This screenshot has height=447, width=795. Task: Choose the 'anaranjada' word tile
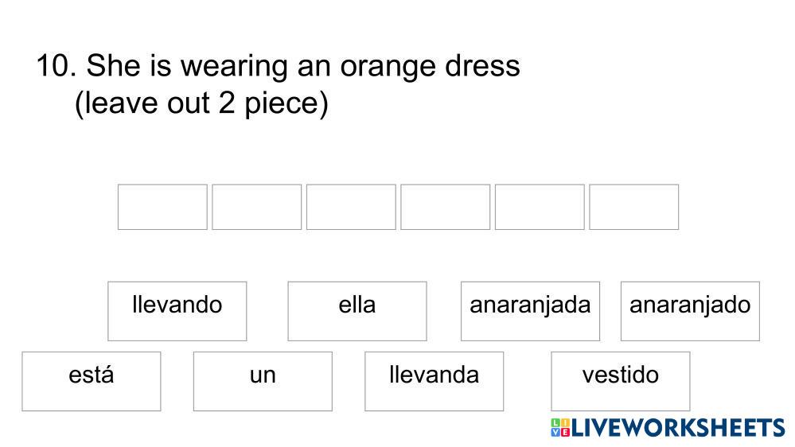[x=530, y=310]
